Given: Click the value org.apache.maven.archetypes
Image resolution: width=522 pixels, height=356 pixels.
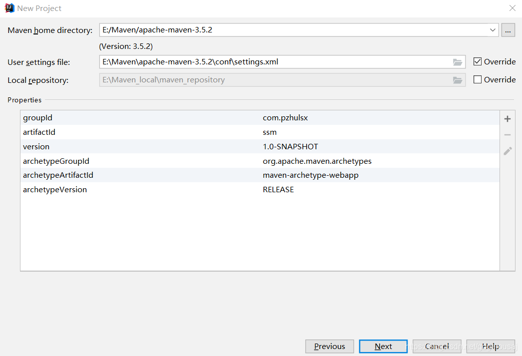Looking at the screenshot, I should pos(317,161).
